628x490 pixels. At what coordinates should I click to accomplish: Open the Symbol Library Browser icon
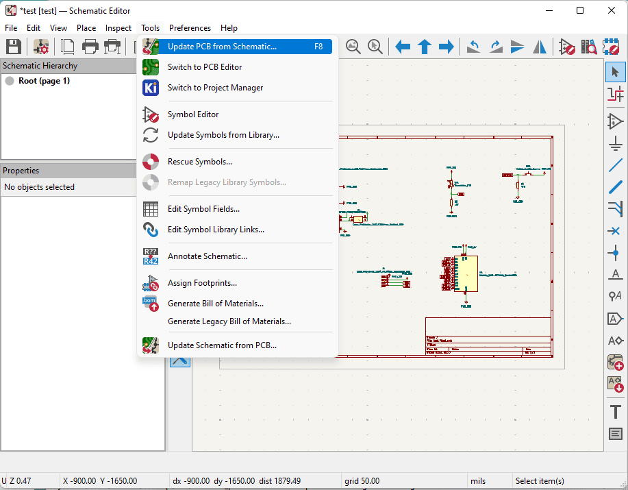[x=589, y=47]
